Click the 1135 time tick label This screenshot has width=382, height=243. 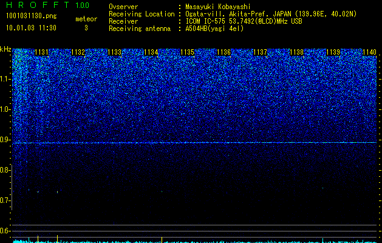click(187, 52)
